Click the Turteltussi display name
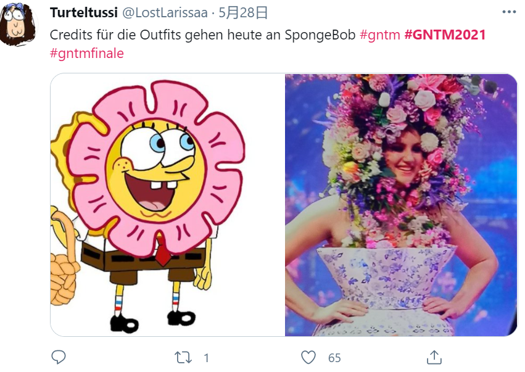The image size is (525, 372). 83,13
